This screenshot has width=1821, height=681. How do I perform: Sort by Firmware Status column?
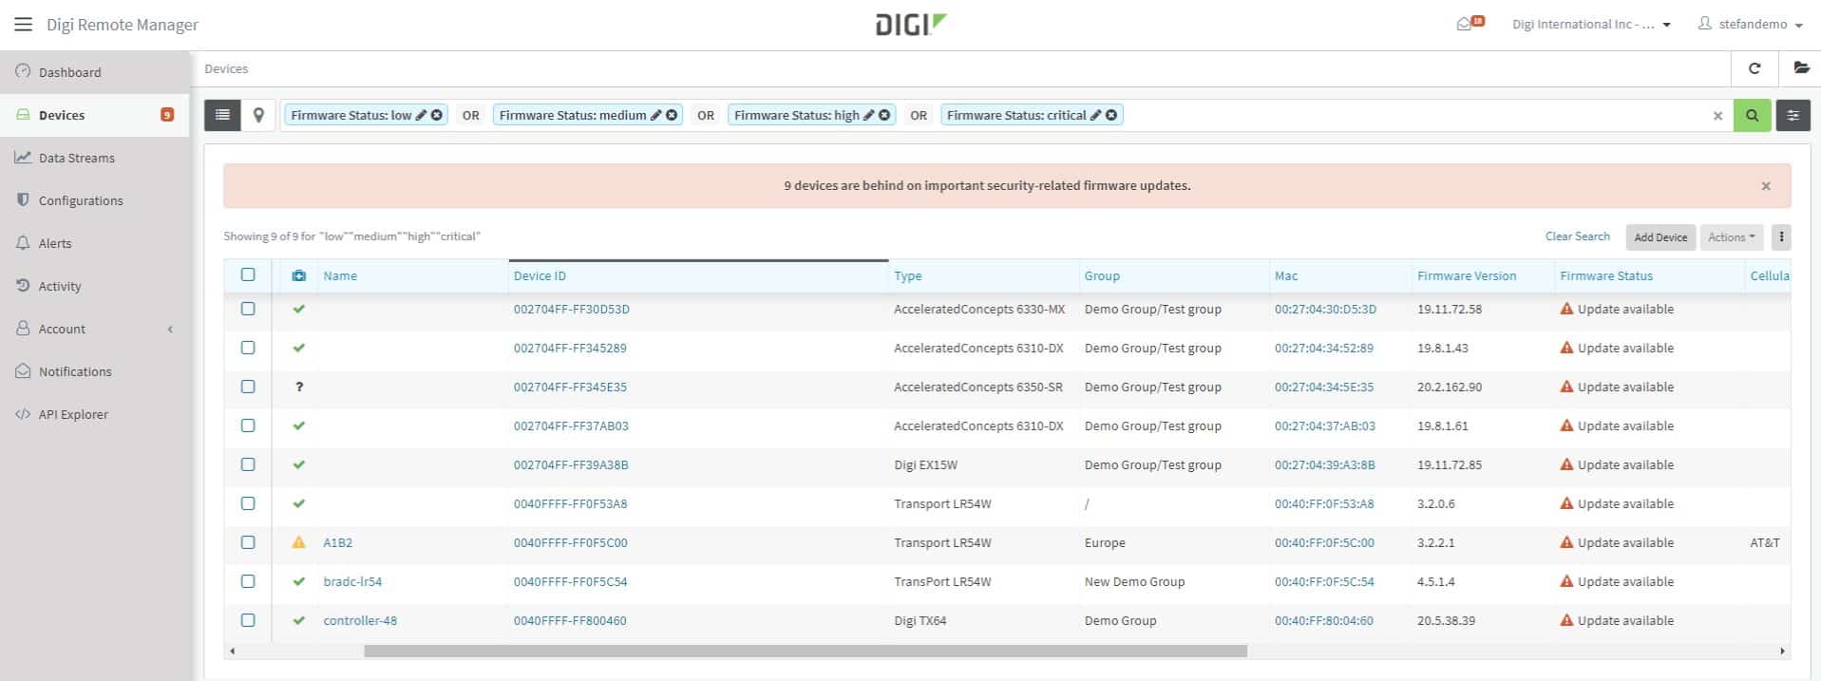pos(1606,275)
